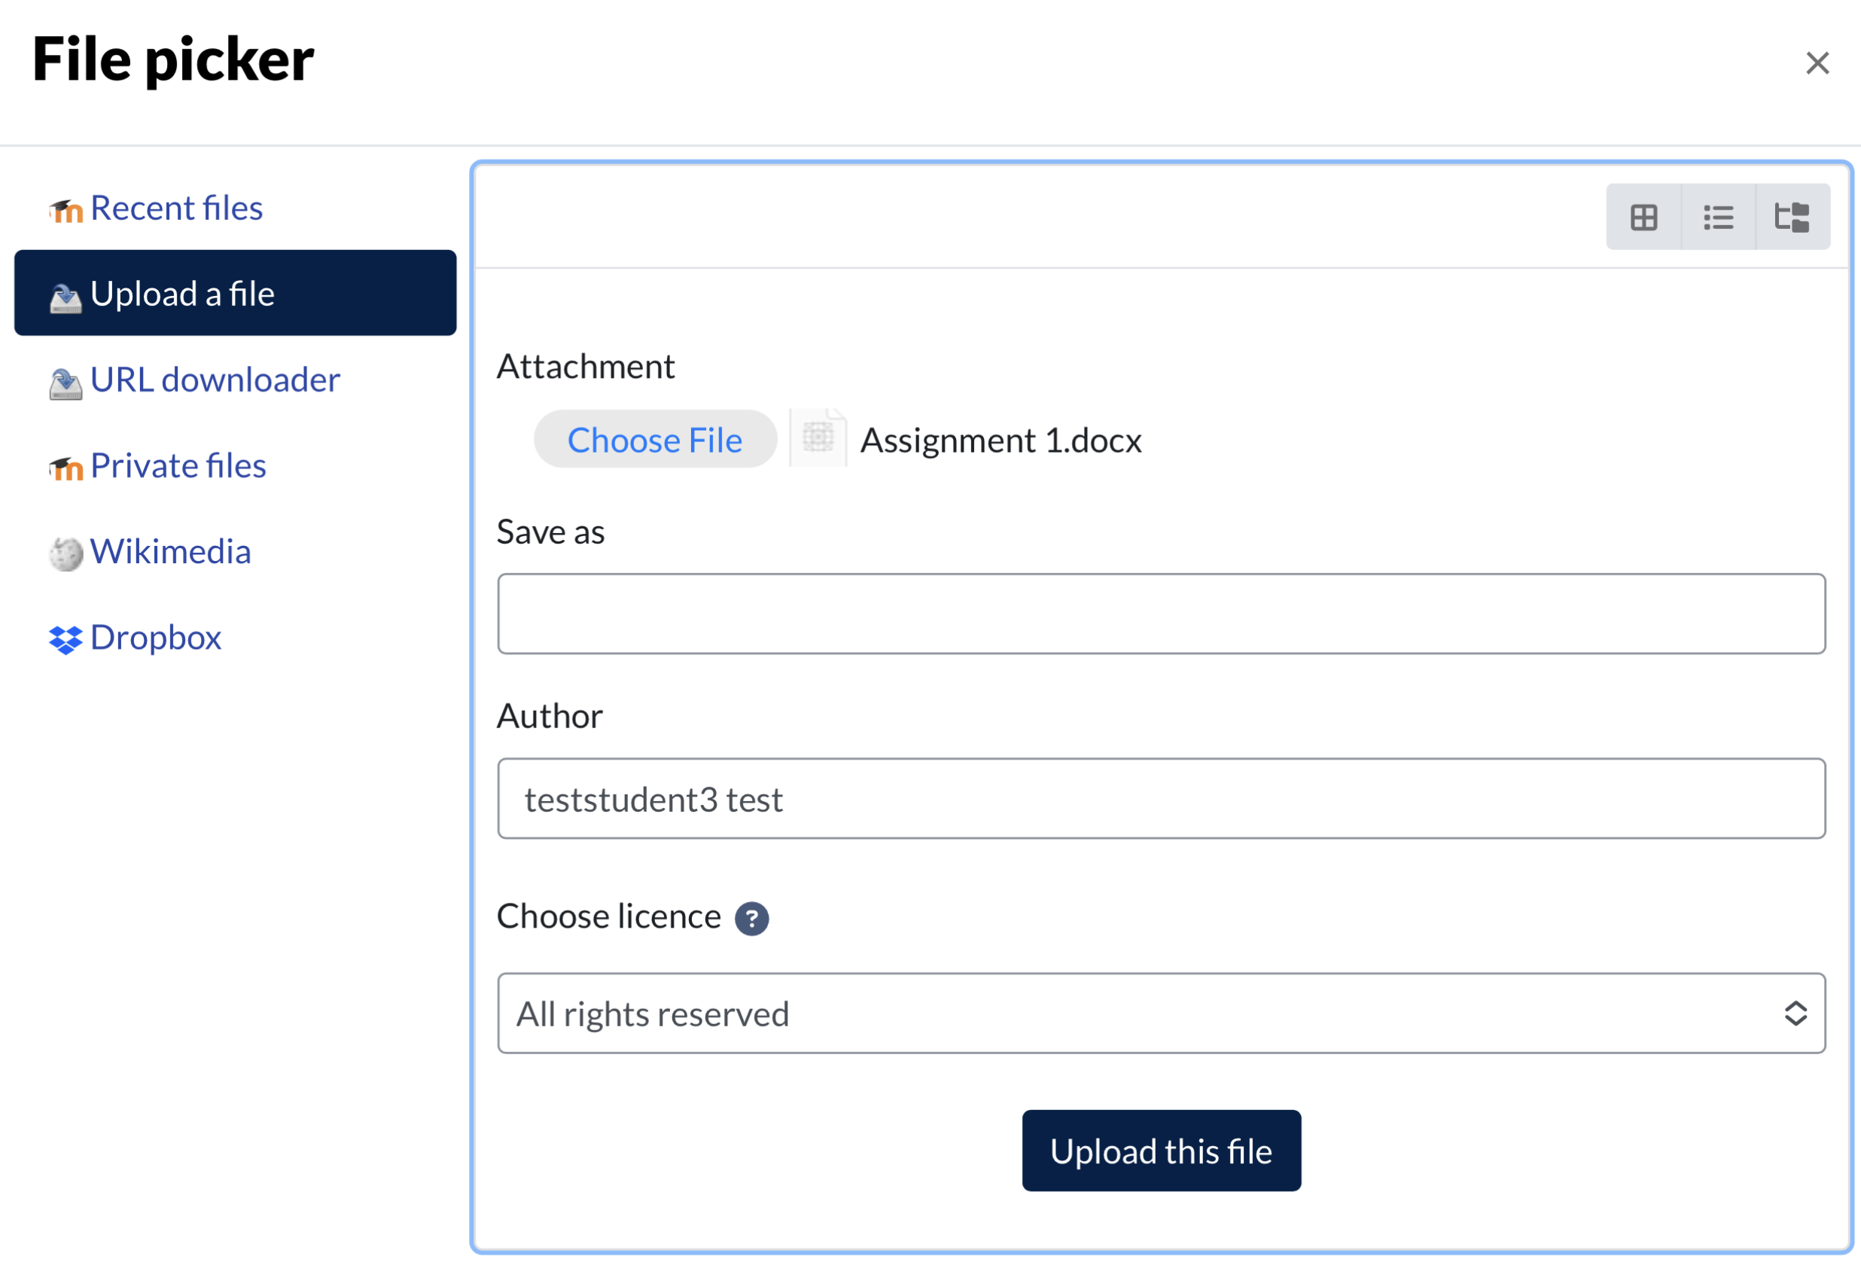Image resolution: width=1861 pixels, height=1265 pixels.
Task: Switch to details list view
Action: coord(1718,217)
